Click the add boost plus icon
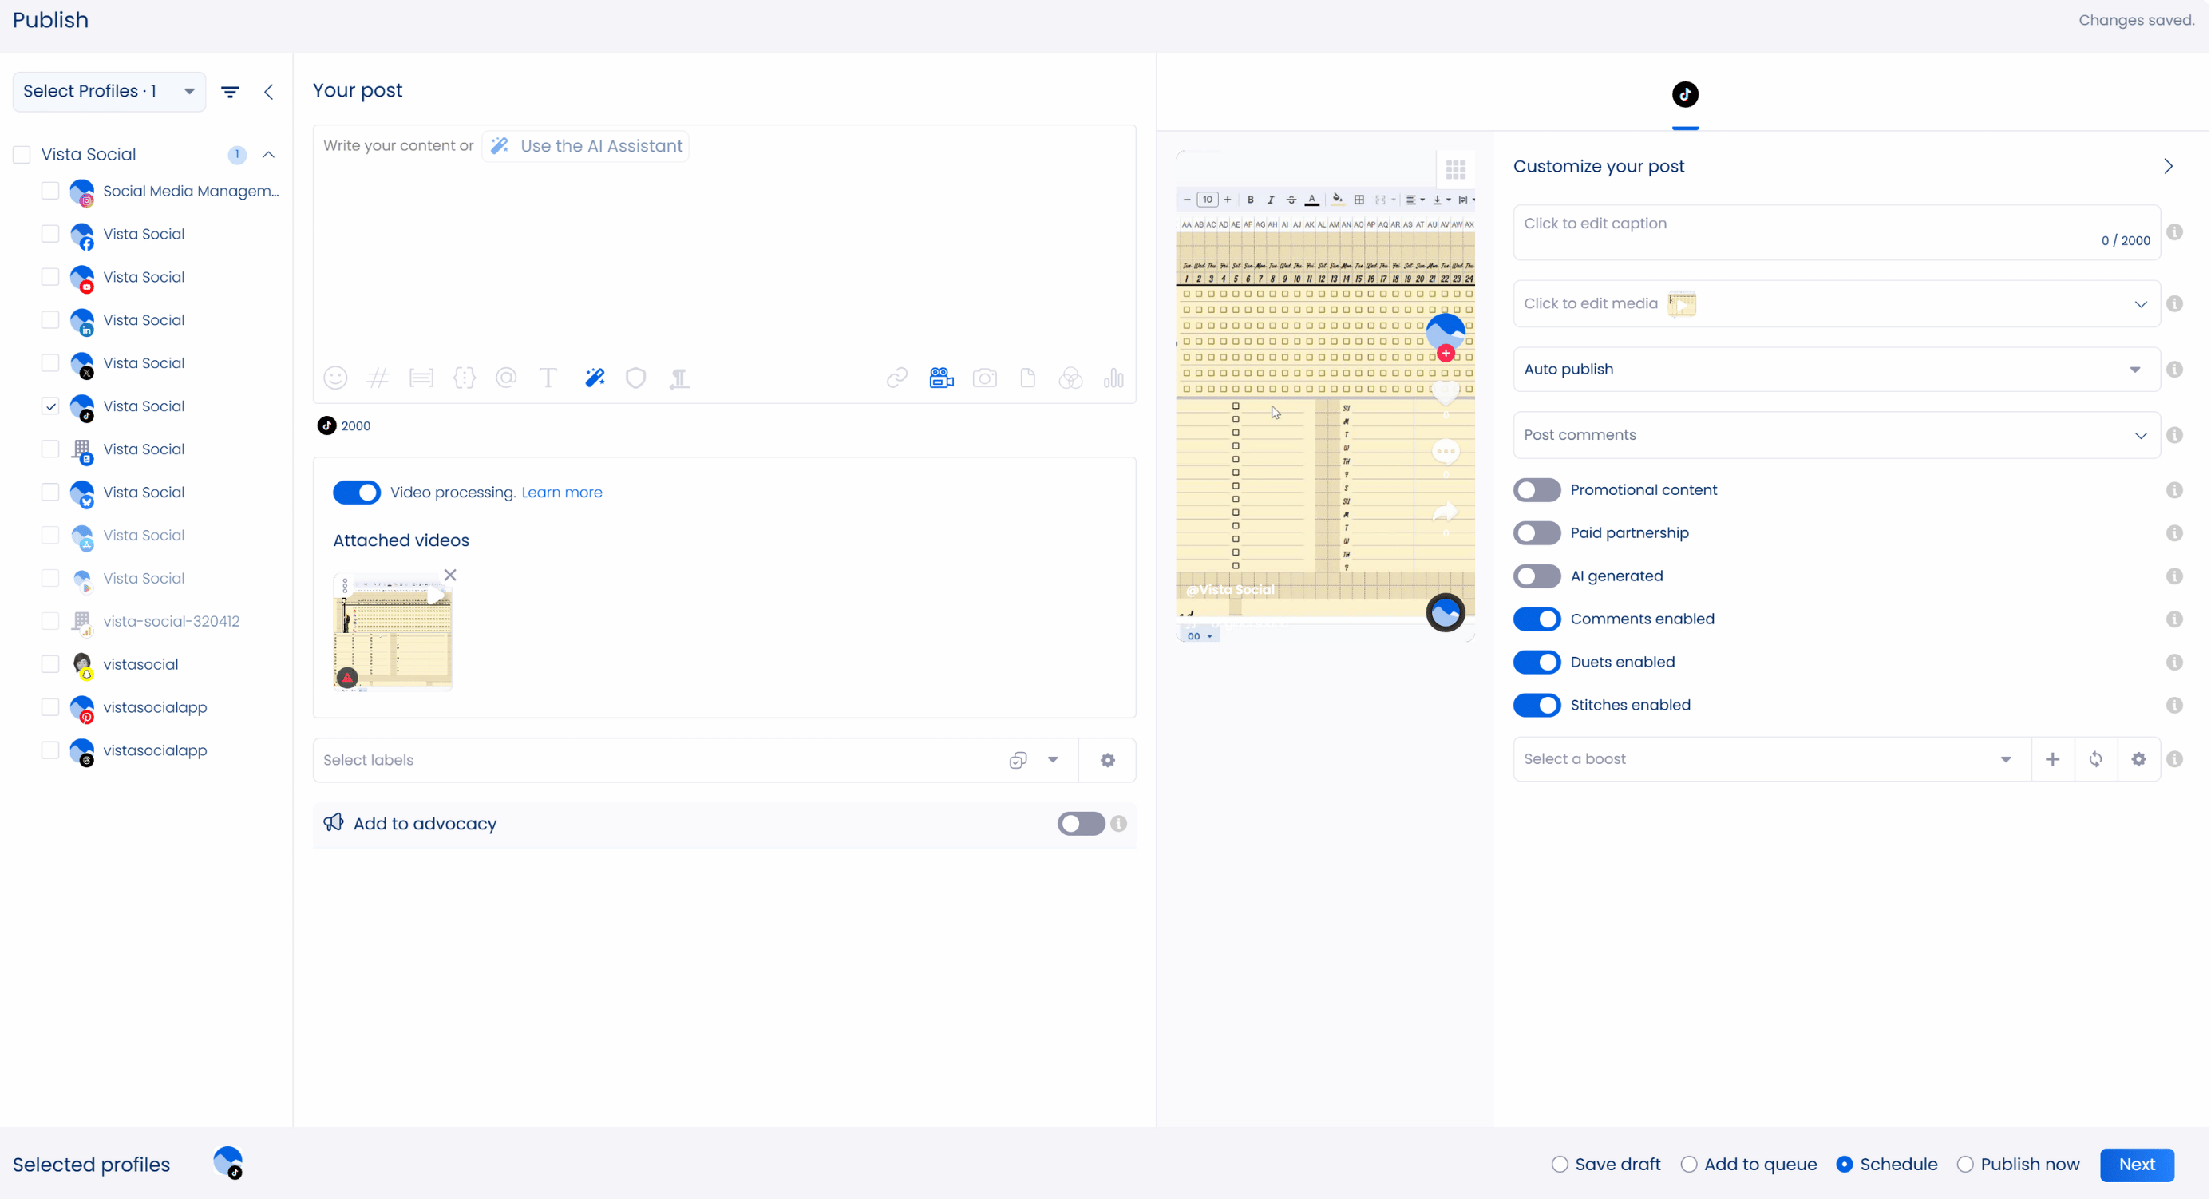2211x1199 pixels. click(2052, 758)
